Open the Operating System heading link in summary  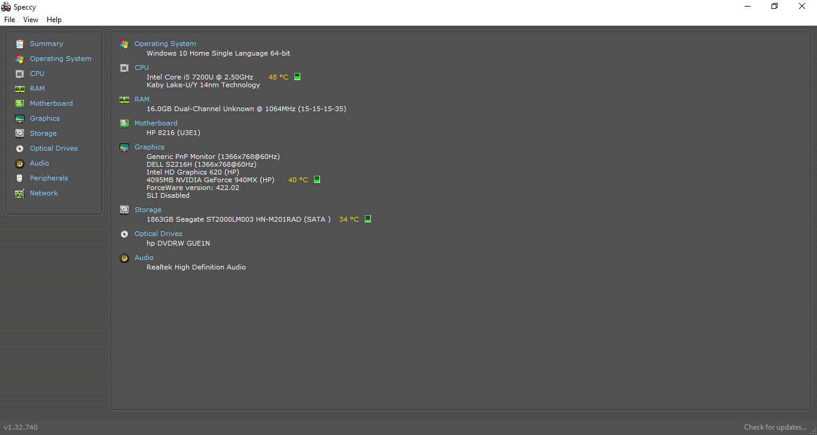165,44
